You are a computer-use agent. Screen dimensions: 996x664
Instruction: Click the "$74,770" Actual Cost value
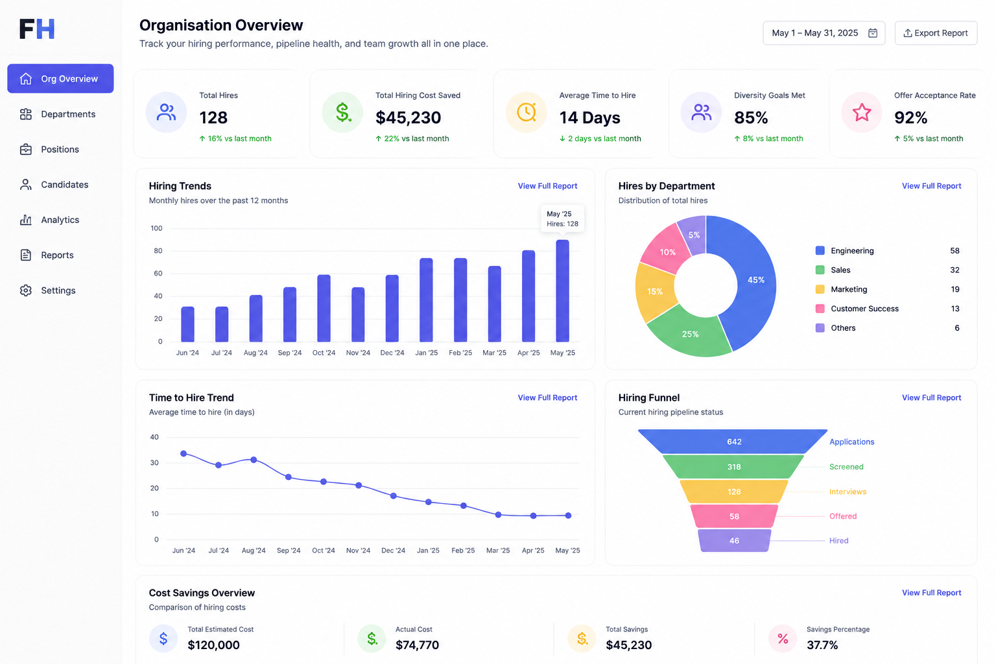tap(418, 645)
